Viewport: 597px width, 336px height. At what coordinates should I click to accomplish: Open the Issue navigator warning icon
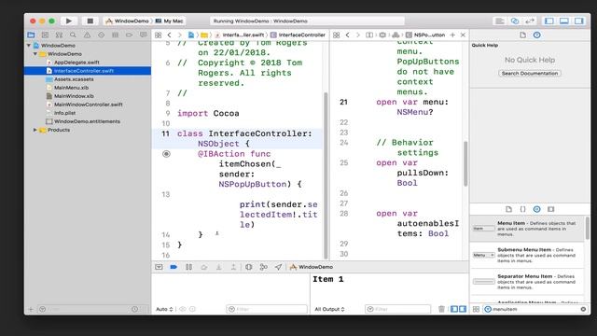coord(87,35)
